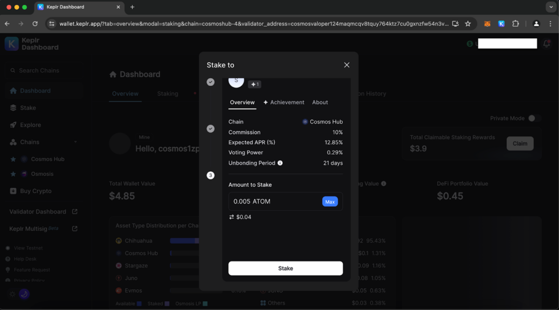Screen dimensions: 559x310
Task: Click the notification bell icon
Action: [x=547, y=44]
